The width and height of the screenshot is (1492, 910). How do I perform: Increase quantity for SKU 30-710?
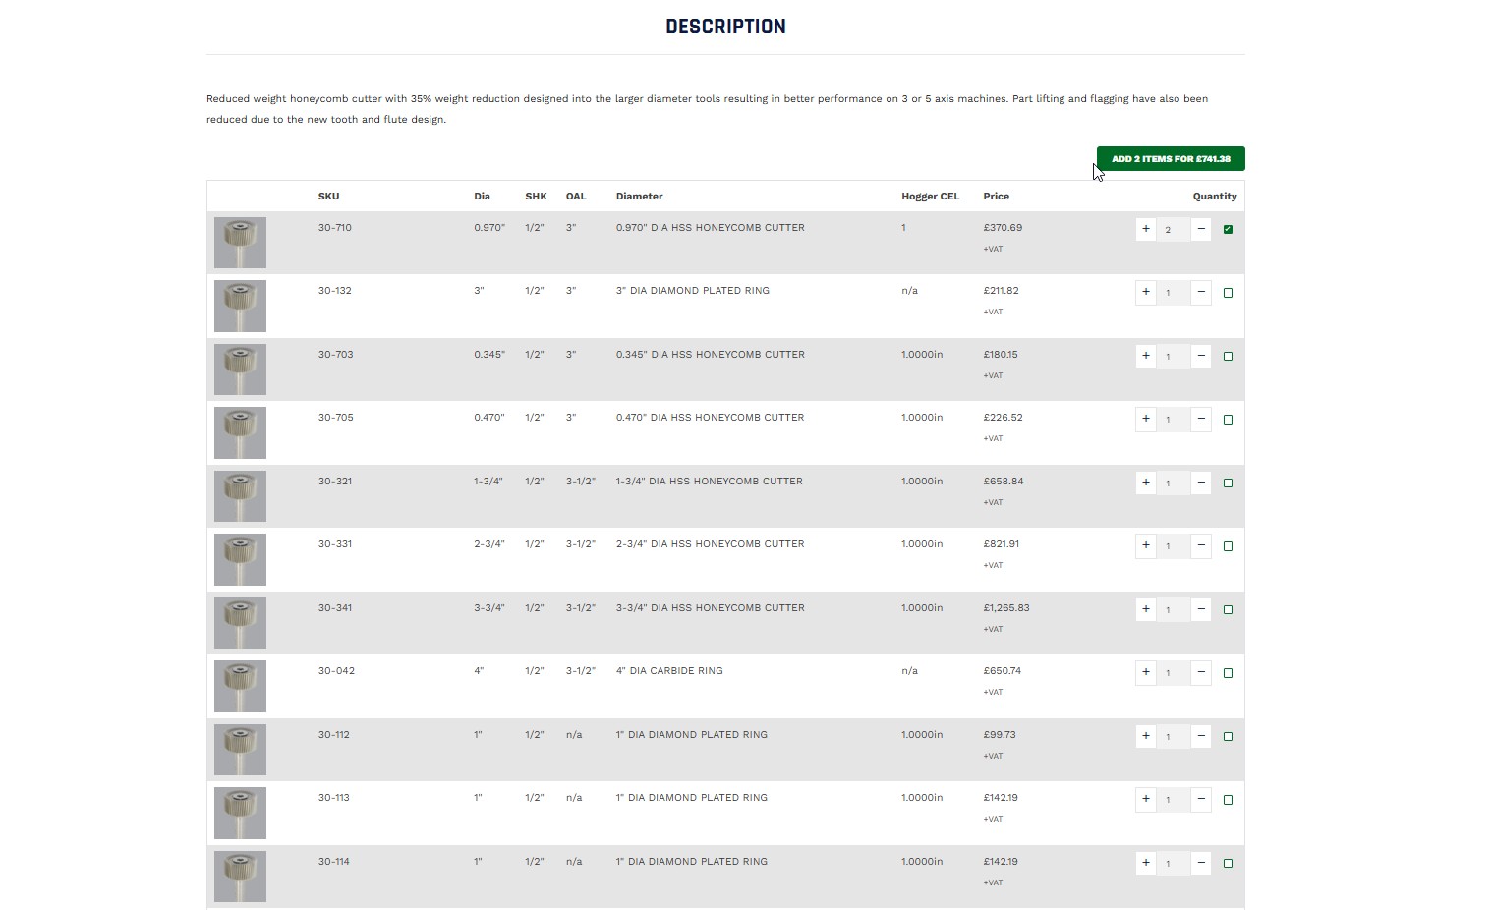[x=1145, y=229]
